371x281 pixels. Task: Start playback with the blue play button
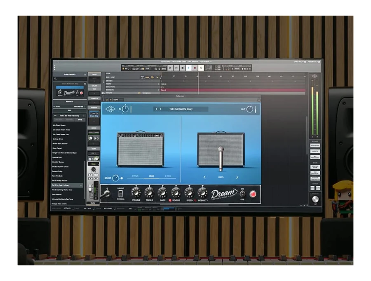coord(188,68)
